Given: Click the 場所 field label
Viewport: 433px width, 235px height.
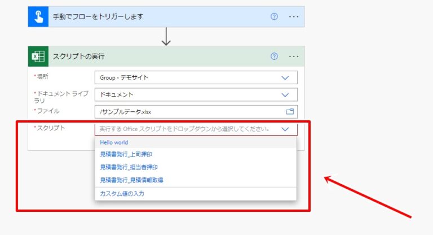Looking at the screenshot, I should click(41, 76).
